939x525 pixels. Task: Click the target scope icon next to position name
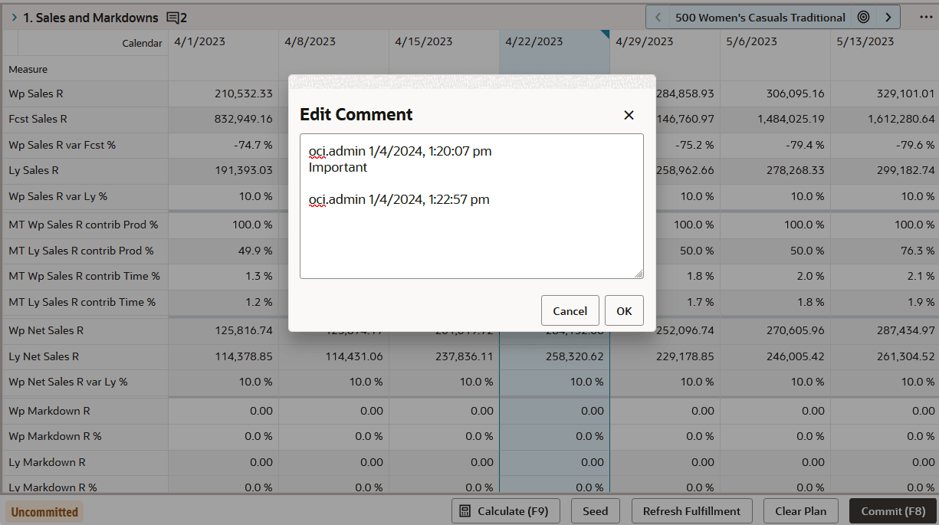pyautogui.click(x=863, y=16)
